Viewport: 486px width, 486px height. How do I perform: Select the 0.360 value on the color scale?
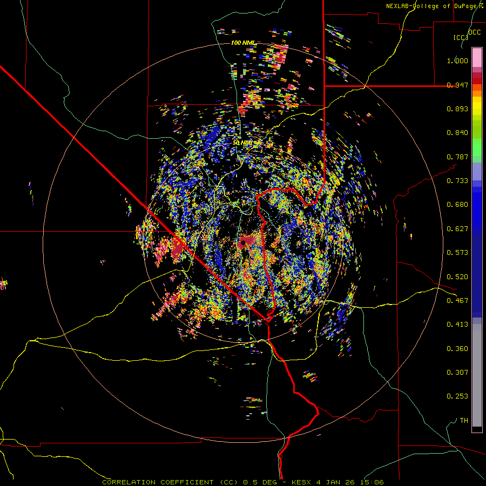pos(457,349)
